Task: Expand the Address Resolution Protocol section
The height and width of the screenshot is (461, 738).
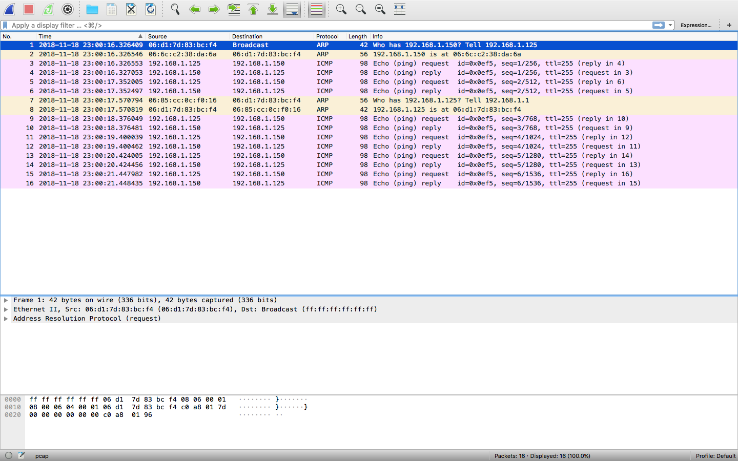Action: pyautogui.click(x=6, y=319)
